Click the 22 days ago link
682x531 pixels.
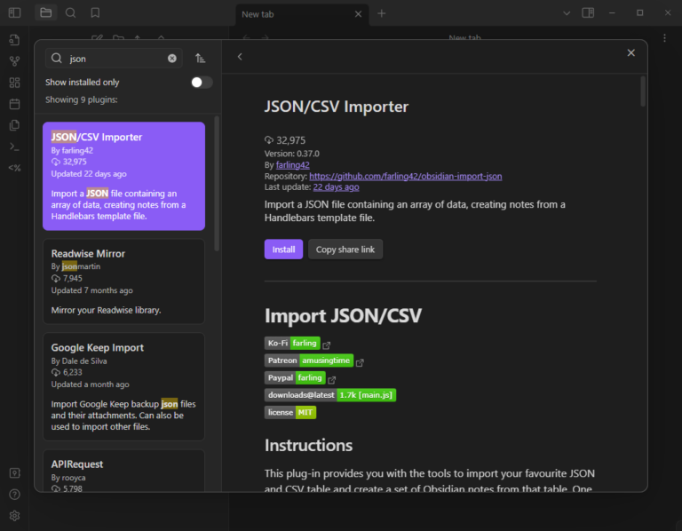337,187
